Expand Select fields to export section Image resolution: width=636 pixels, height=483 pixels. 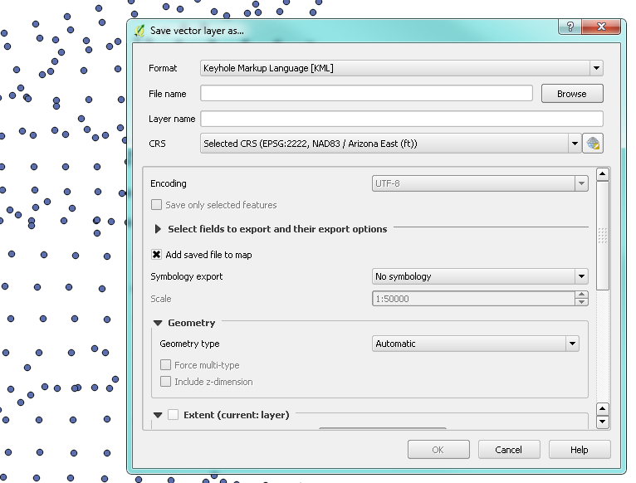(x=158, y=229)
